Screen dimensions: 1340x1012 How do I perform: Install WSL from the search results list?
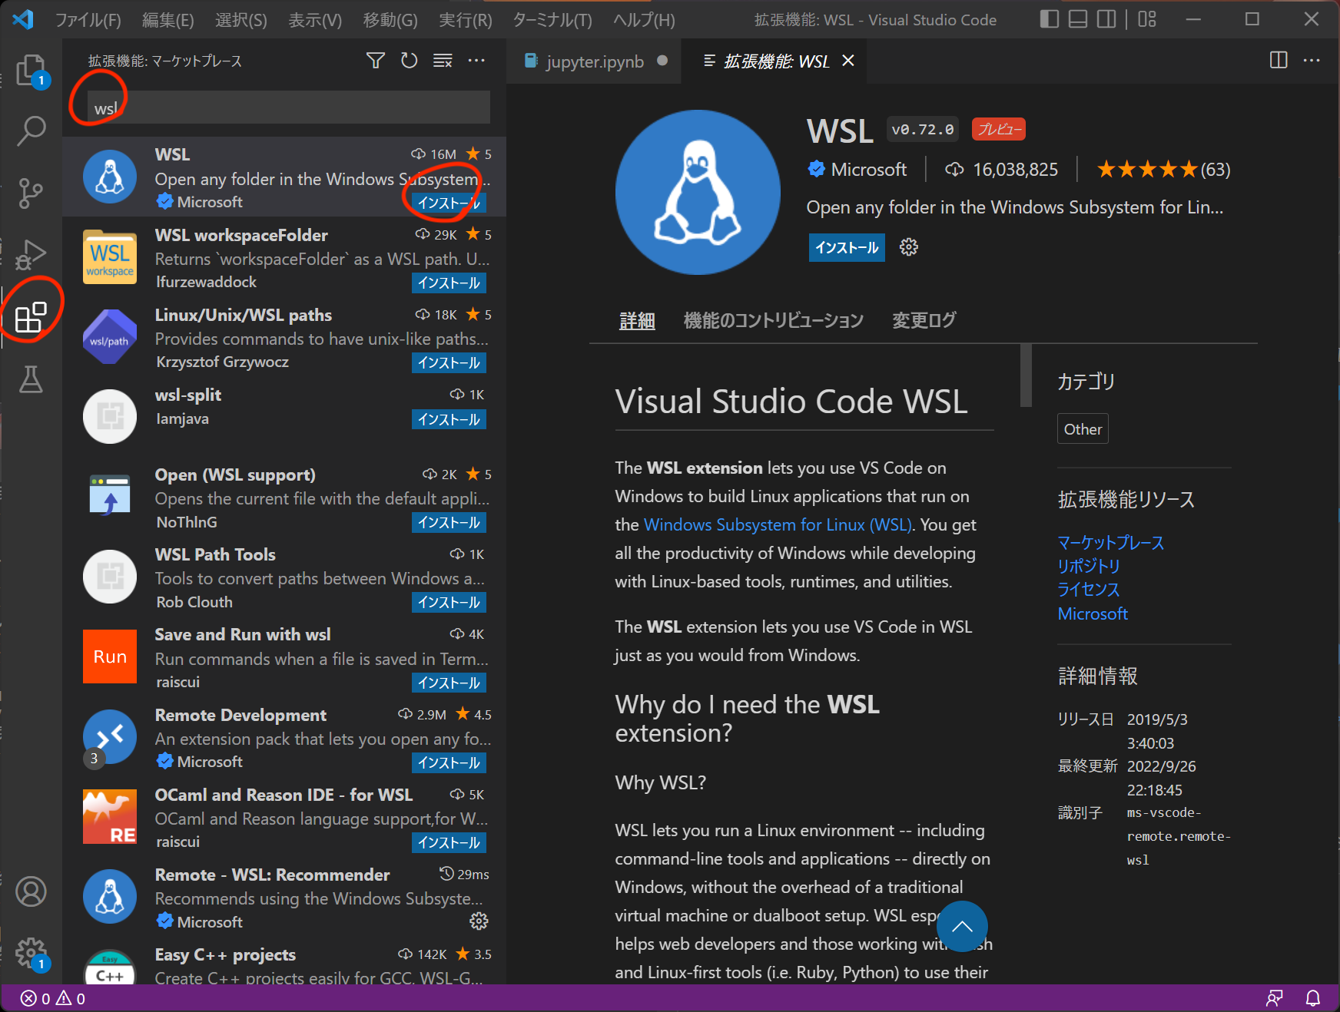click(x=449, y=203)
